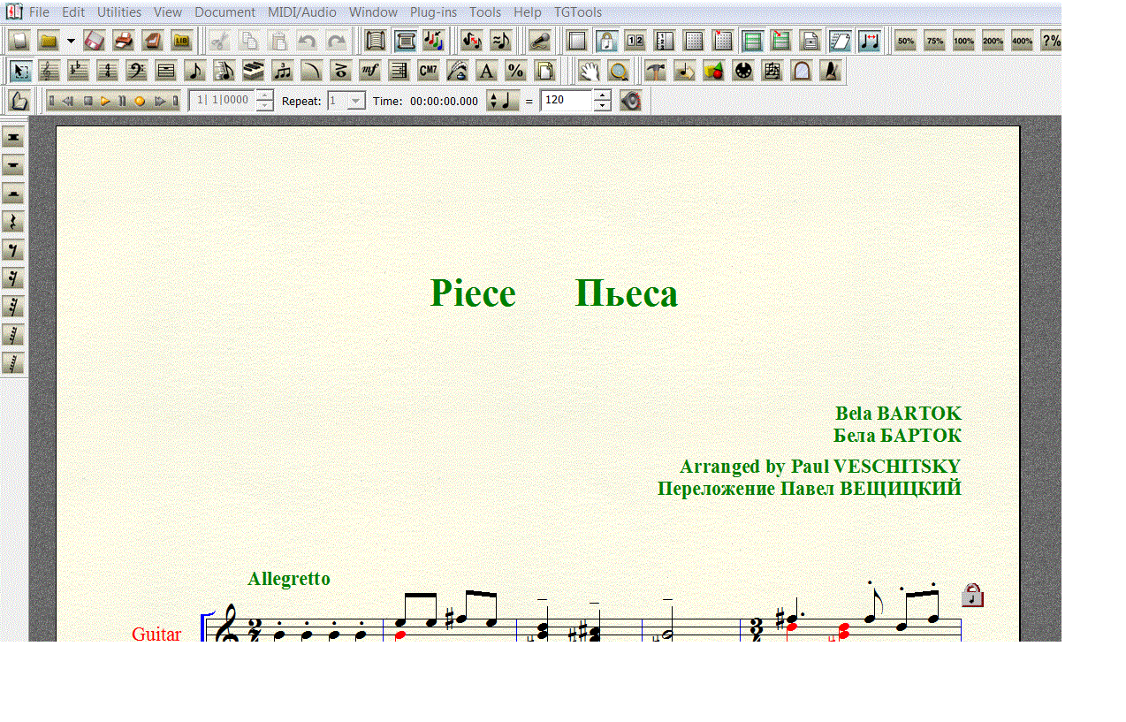Open the File menu
The height and width of the screenshot is (722, 1126).
(39, 12)
